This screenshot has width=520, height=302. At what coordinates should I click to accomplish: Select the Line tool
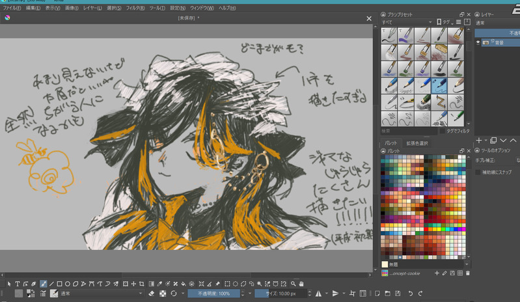click(51, 284)
